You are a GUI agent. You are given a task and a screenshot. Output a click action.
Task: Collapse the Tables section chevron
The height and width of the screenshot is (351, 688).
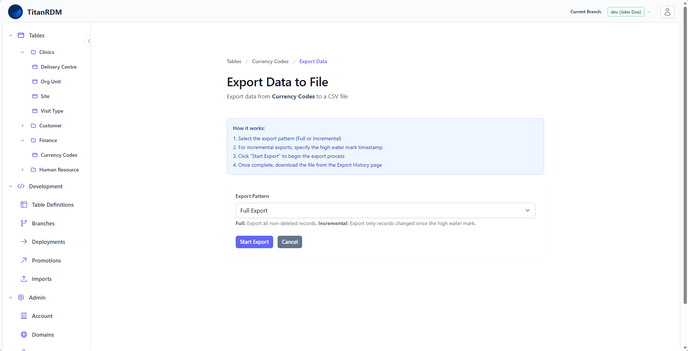click(11, 35)
